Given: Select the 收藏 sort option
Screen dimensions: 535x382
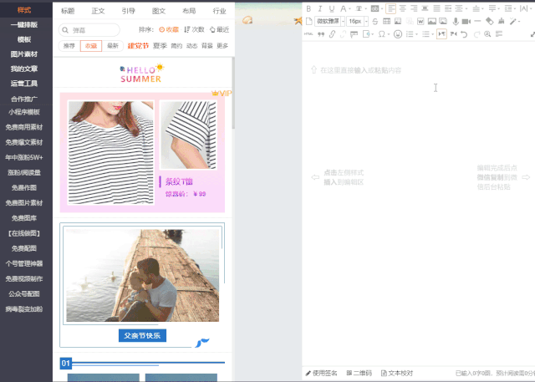Looking at the screenshot, I should pyautogui.click(x=169, y=29).
